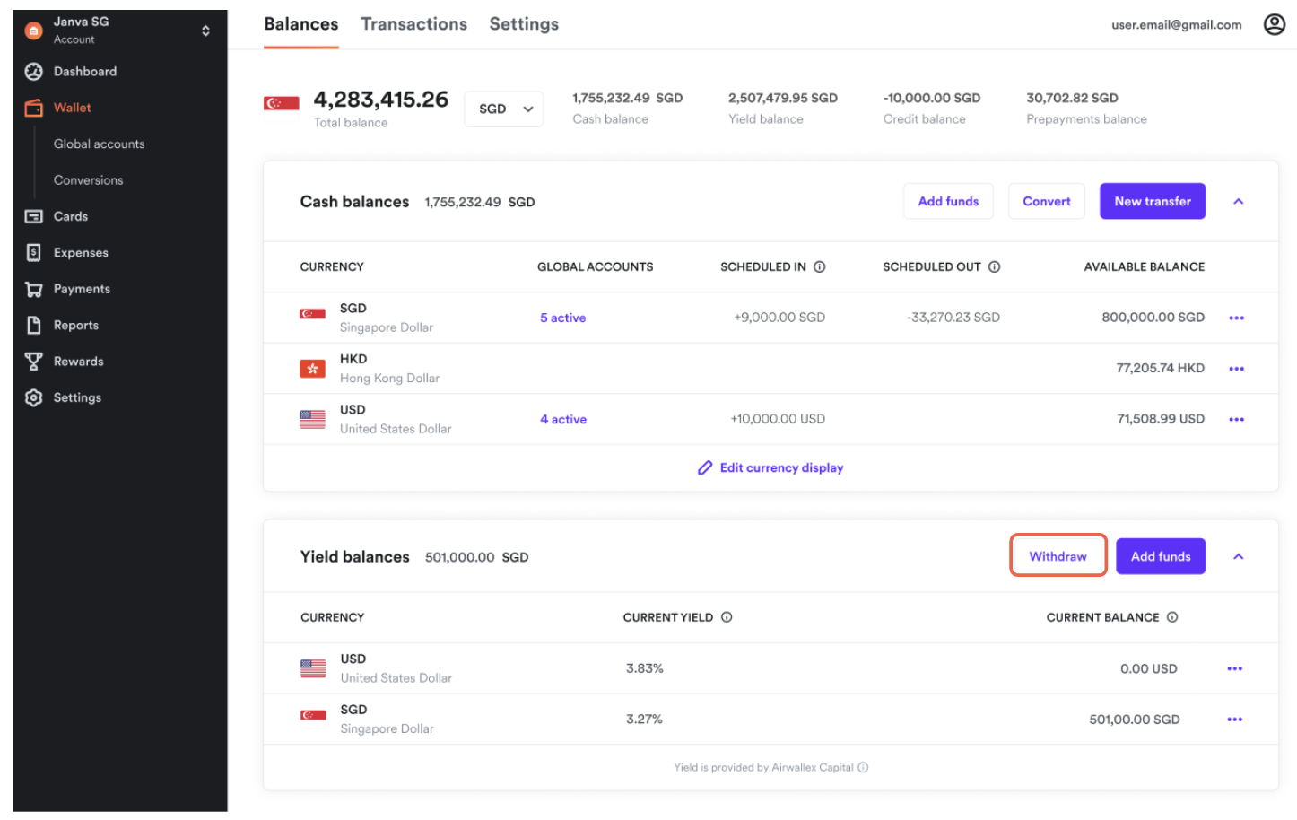This screenshot has width=1297, height=820.
Task: Open the three-dot menu for HKD row
Action: (1236, 369)
